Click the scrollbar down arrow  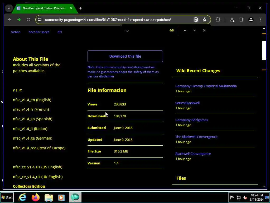point(264,186)
